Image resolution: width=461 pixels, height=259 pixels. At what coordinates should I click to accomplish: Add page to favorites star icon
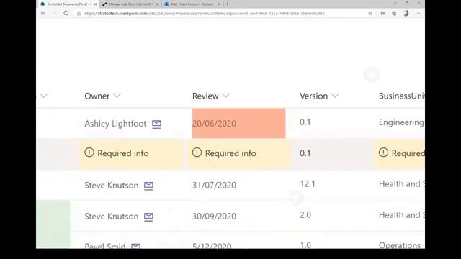coord(370,13)
